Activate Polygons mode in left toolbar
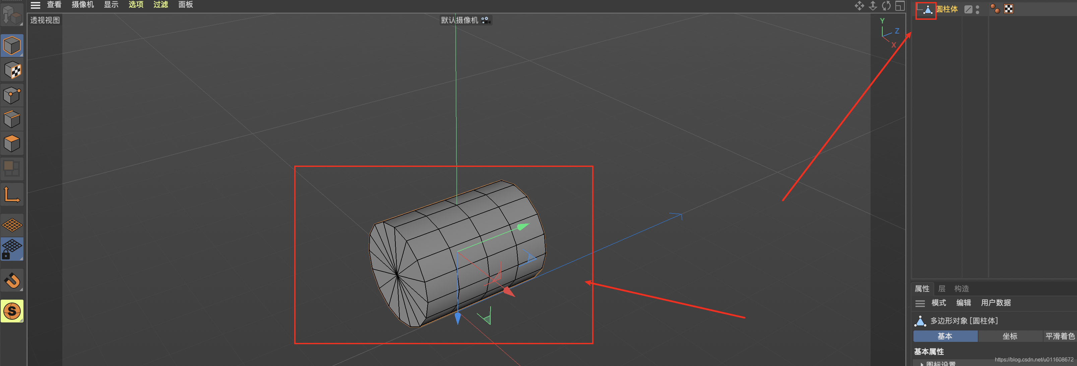Image resolution: width=1077 pixels, height=366 pixels. point(12,144)
